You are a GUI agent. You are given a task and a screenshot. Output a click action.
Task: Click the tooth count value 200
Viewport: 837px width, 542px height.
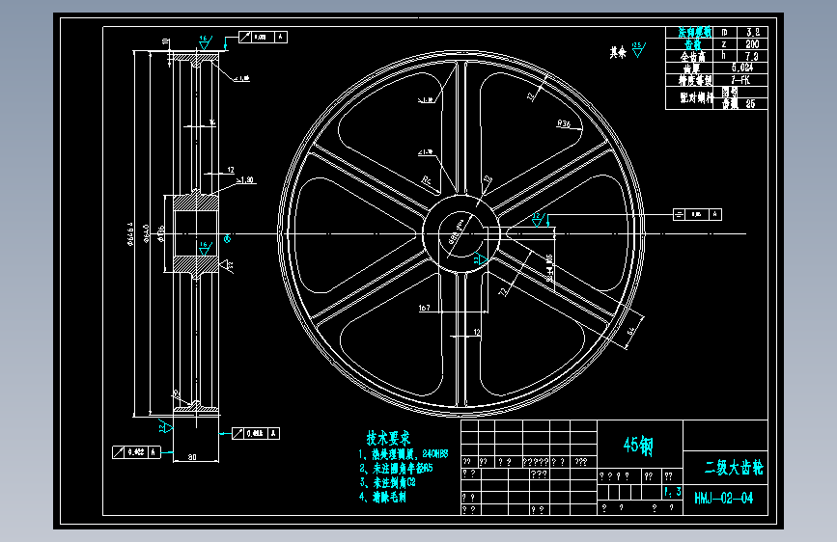pos(752,44)
